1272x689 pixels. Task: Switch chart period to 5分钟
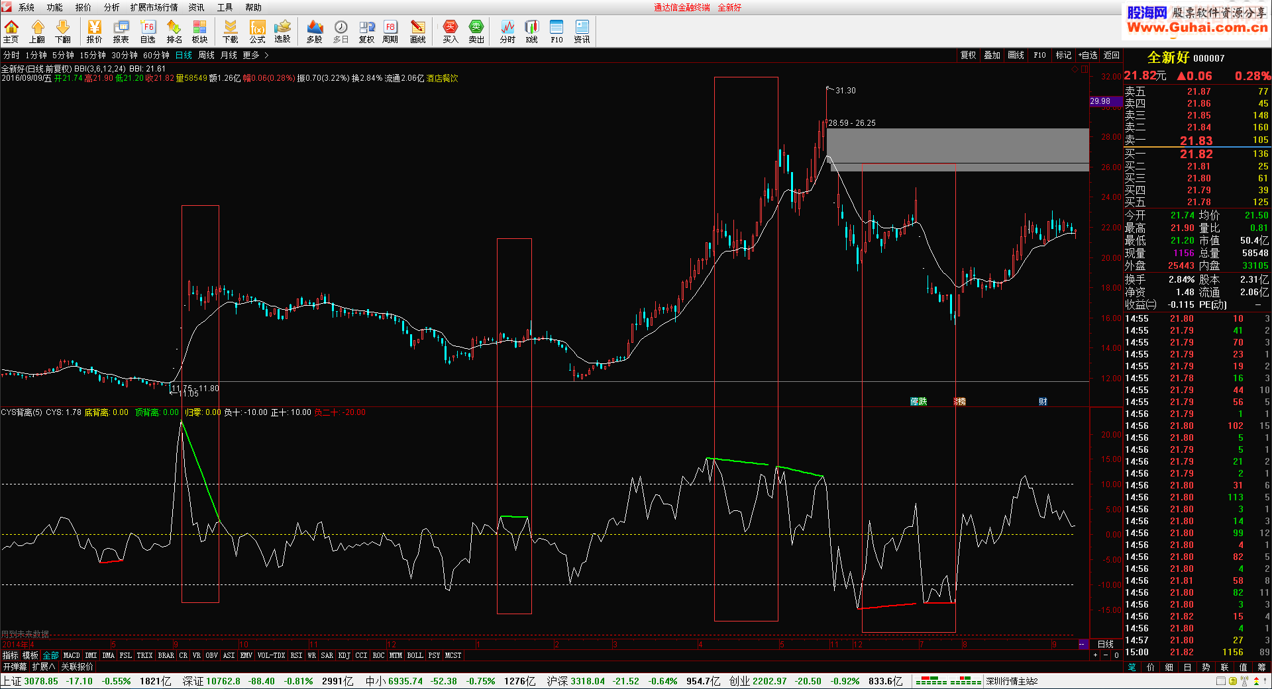tap(64, 56)
